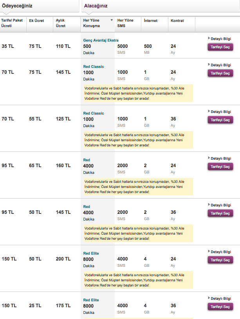Select Tarifeyi Seç for Genç Avantaj Ekstra
240x319 pixels.
click(x=220, y=47)
